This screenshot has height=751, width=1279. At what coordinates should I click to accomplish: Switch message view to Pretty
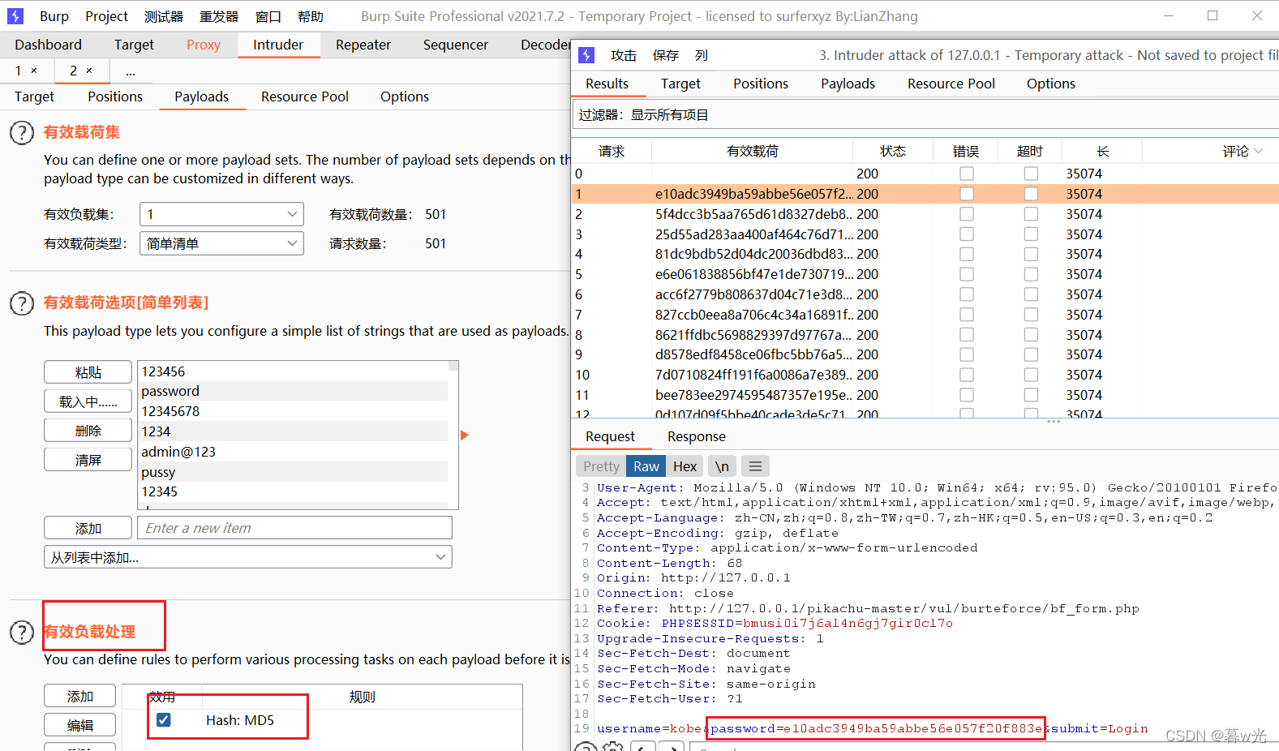[x=601, y=466]
